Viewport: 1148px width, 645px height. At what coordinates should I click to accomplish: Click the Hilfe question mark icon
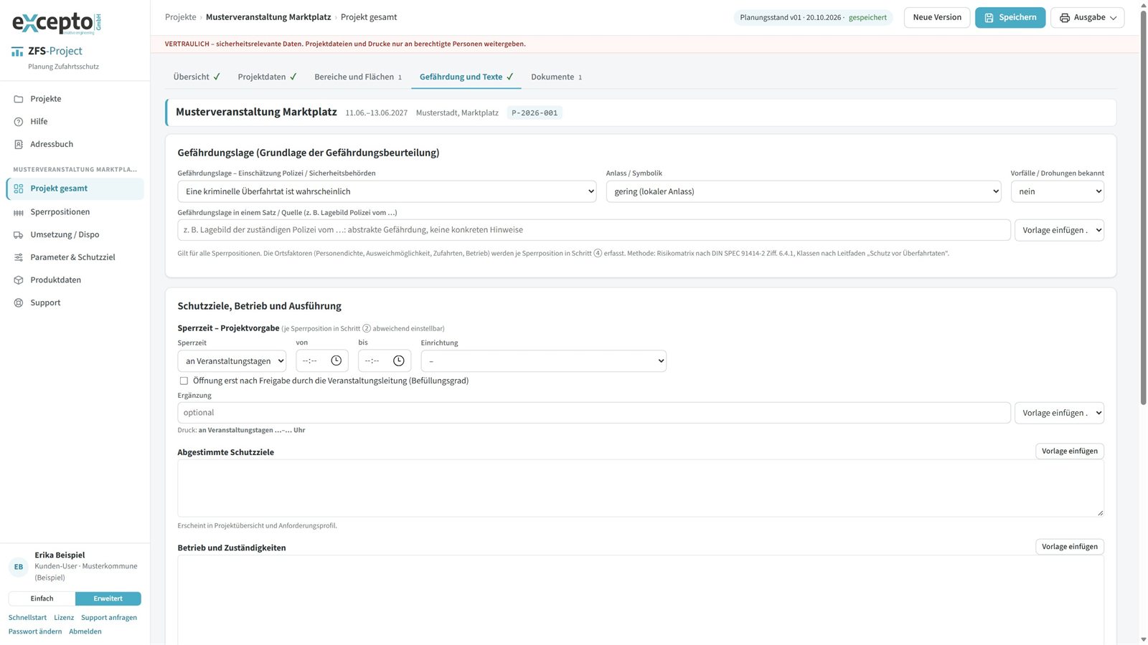click(19, 122)
